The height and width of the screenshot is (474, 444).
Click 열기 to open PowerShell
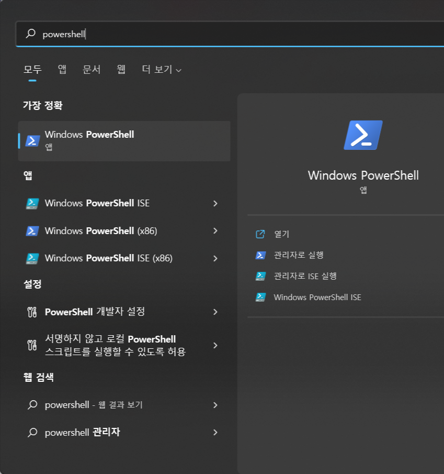(x=281, y=234)
